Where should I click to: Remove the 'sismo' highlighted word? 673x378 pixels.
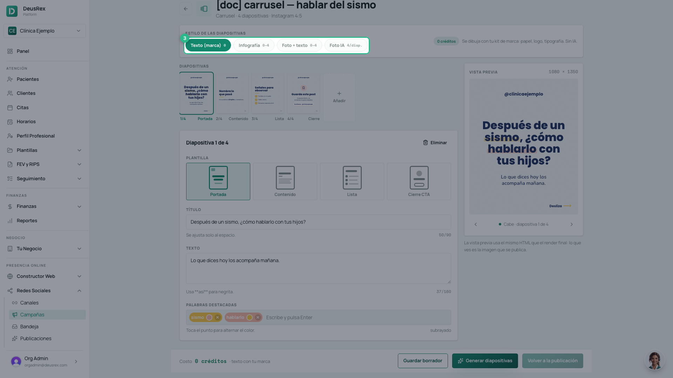point(217,317)
